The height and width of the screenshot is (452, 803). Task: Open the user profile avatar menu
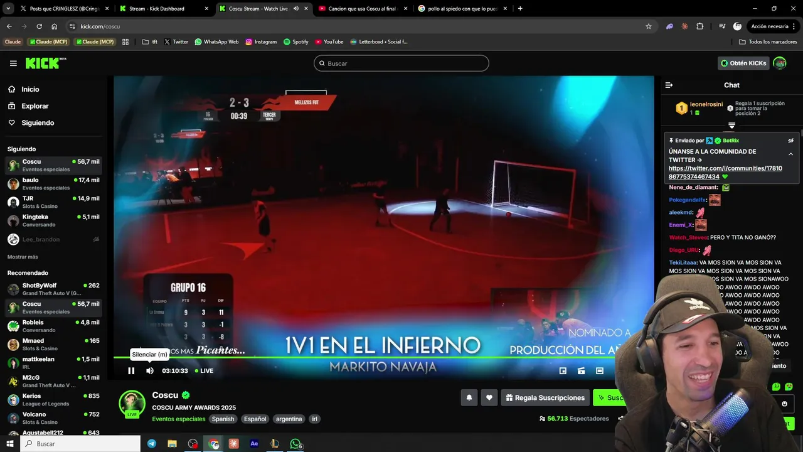780,63
